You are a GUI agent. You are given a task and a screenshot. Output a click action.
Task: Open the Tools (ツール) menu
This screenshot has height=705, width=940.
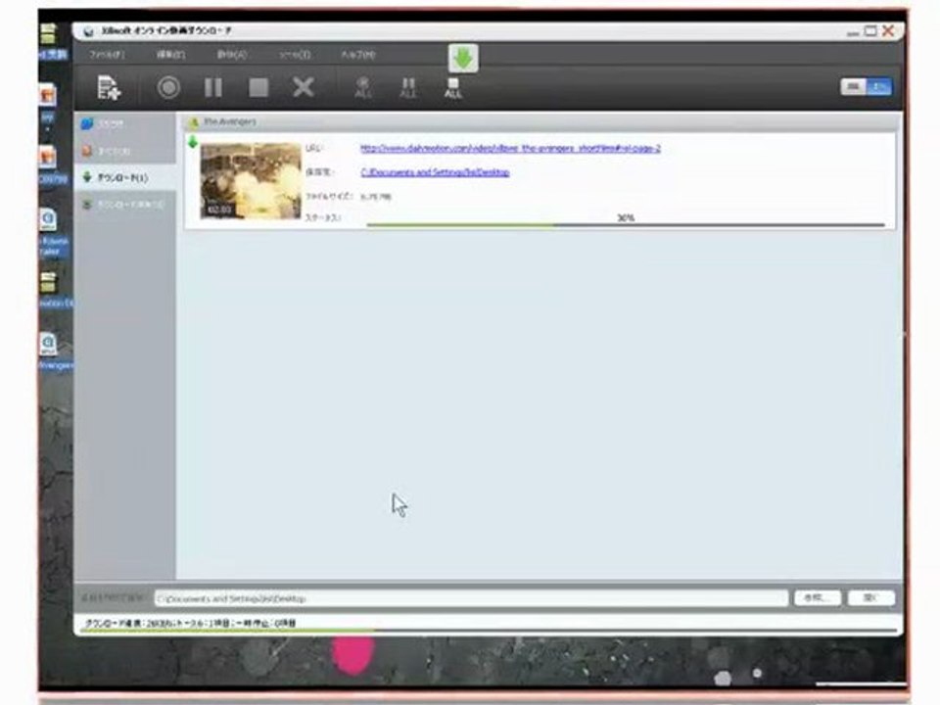pos(295,55)
